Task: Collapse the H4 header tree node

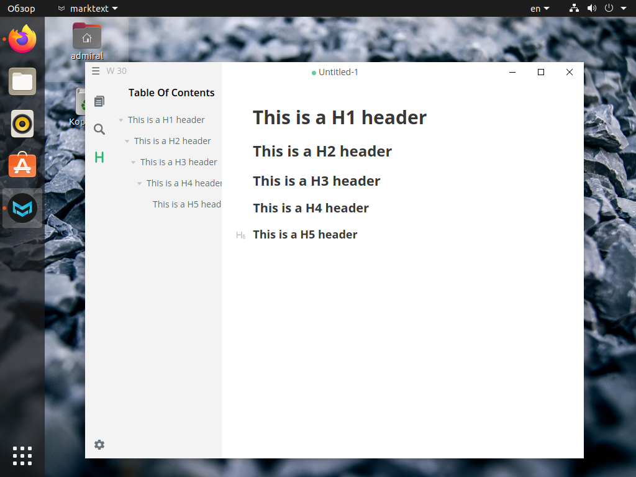Action: [140, 183]
